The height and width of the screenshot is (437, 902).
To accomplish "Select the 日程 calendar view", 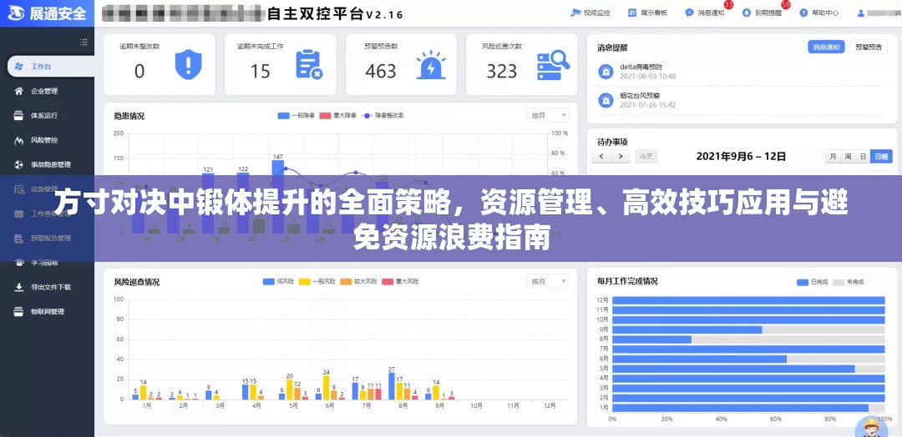I will tap(881, 156).
